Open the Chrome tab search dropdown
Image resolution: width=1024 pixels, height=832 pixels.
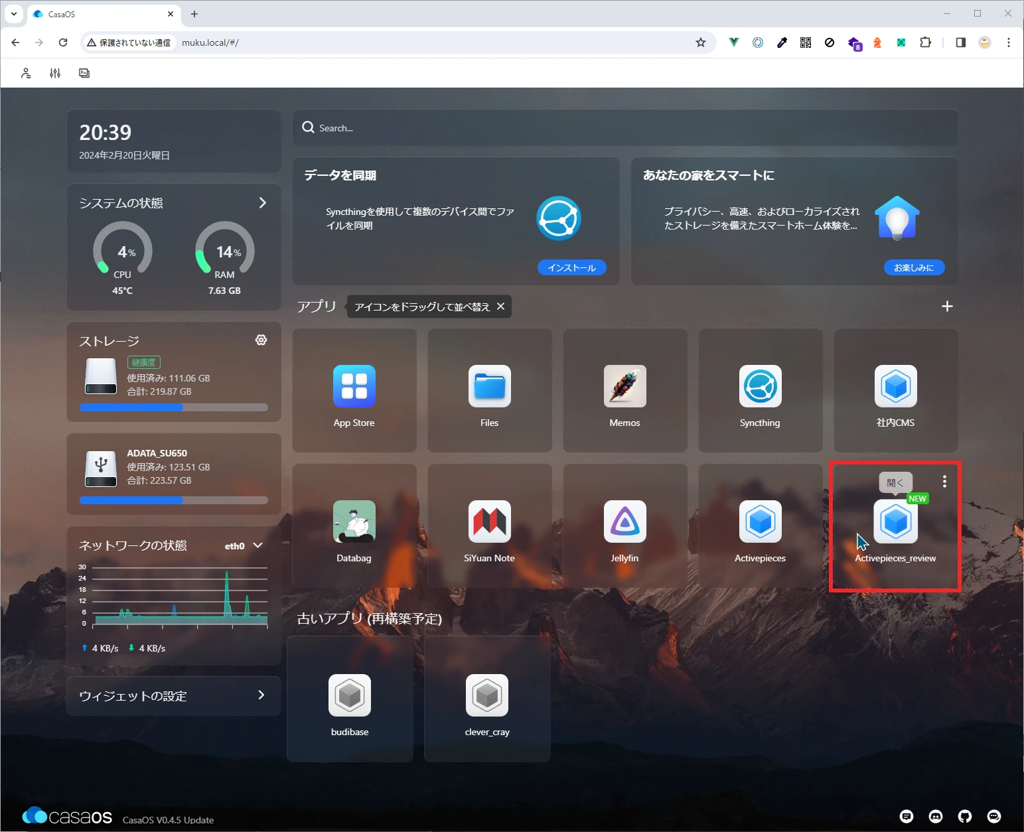tap(14, 13)
